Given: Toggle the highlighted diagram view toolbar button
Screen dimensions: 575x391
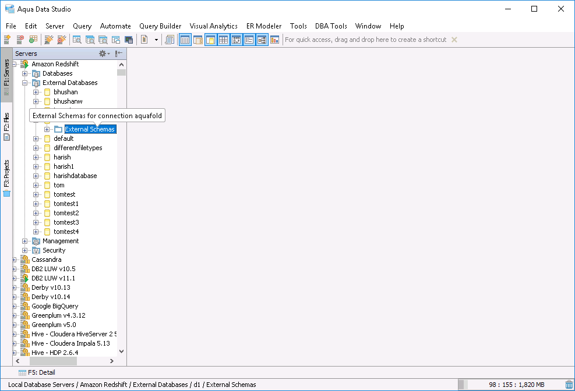Looking at the screenshot, I should point(262,40).
